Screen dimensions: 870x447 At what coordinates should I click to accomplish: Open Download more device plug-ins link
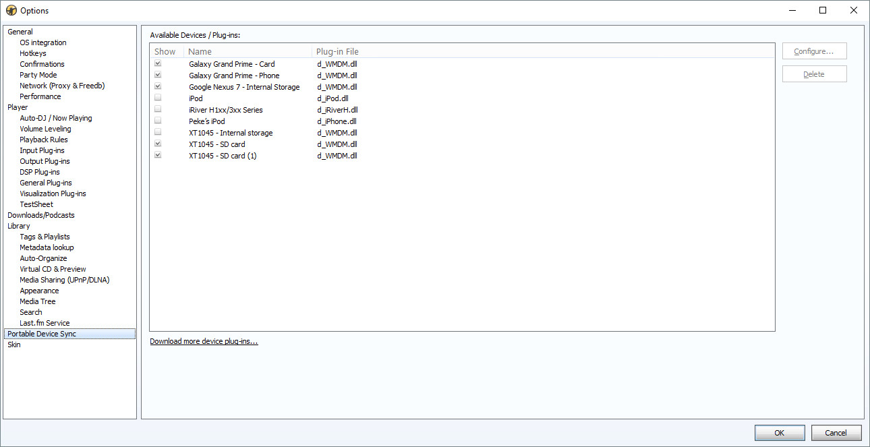pos(204,341)
